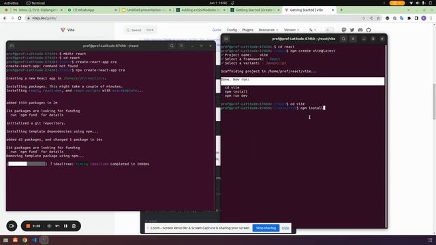
Task: Click Stop sharing button
Action: tap(266, 228)
